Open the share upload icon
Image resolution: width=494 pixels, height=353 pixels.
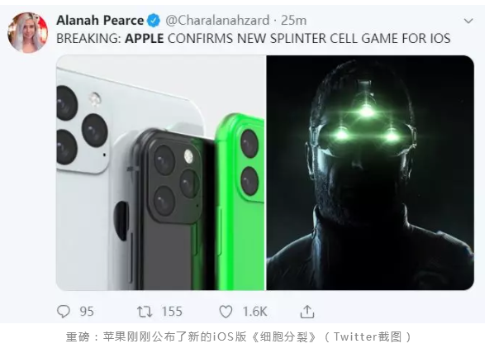click(307, 312)
